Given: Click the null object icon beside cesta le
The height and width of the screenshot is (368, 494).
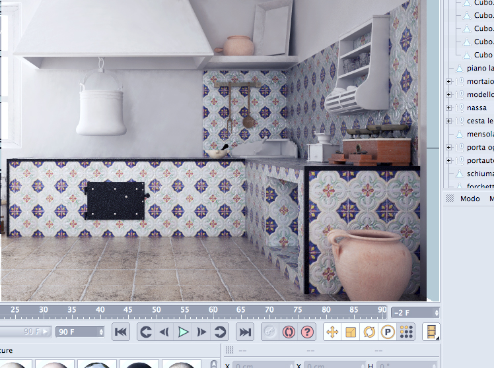Looking at the screenshot, I should 460,121.
